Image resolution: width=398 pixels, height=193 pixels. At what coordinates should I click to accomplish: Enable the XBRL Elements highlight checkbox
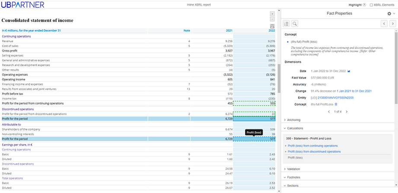tap(371, 5)
